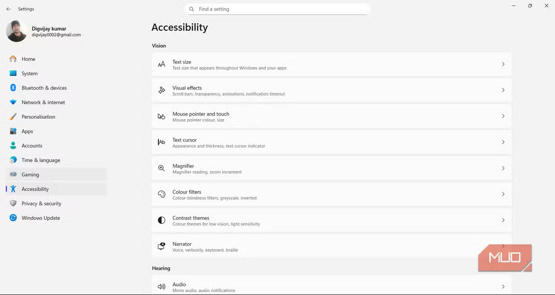Click the Windows Update icon
The image size is (555, 295).
click(x=13, y=218)
